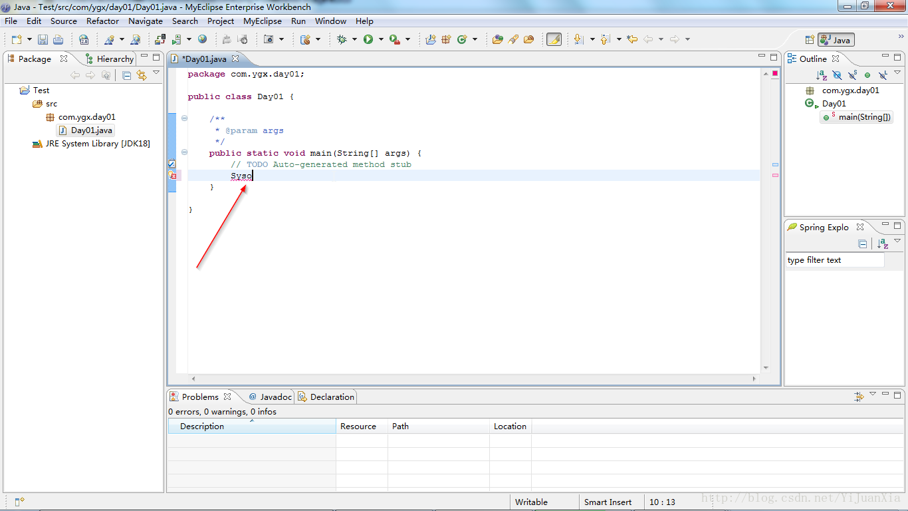
Task: Click the Run External Tools icon
Action: point(394,39)
